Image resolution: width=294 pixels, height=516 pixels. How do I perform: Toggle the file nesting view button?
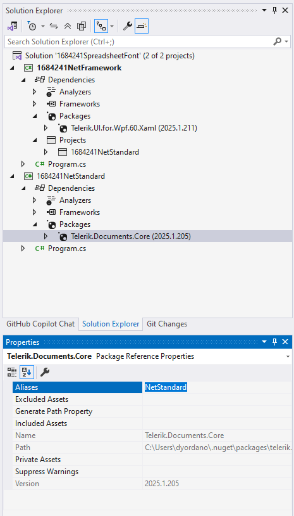point(101,27)
